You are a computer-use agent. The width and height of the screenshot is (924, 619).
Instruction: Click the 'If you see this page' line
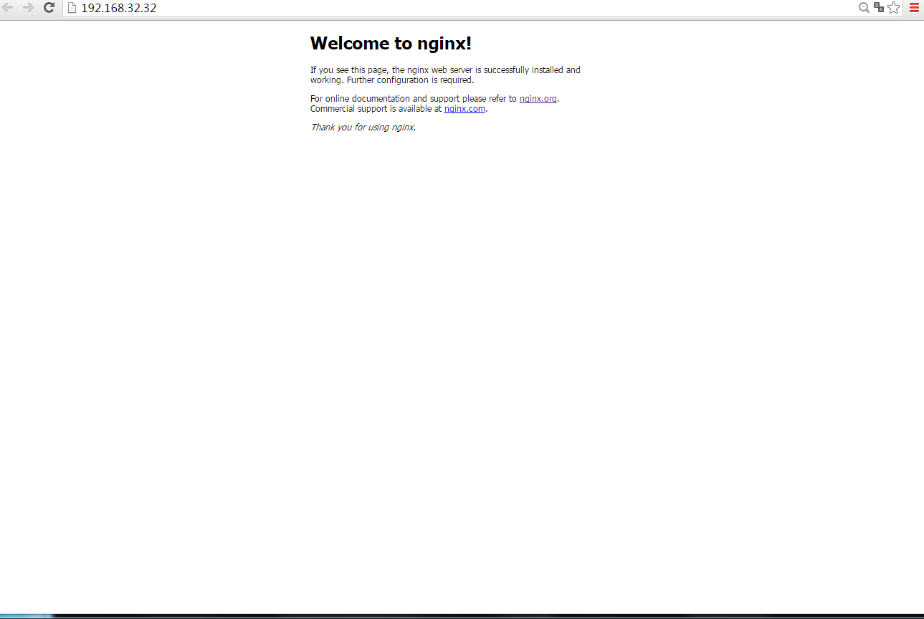[x=445, y=70]
